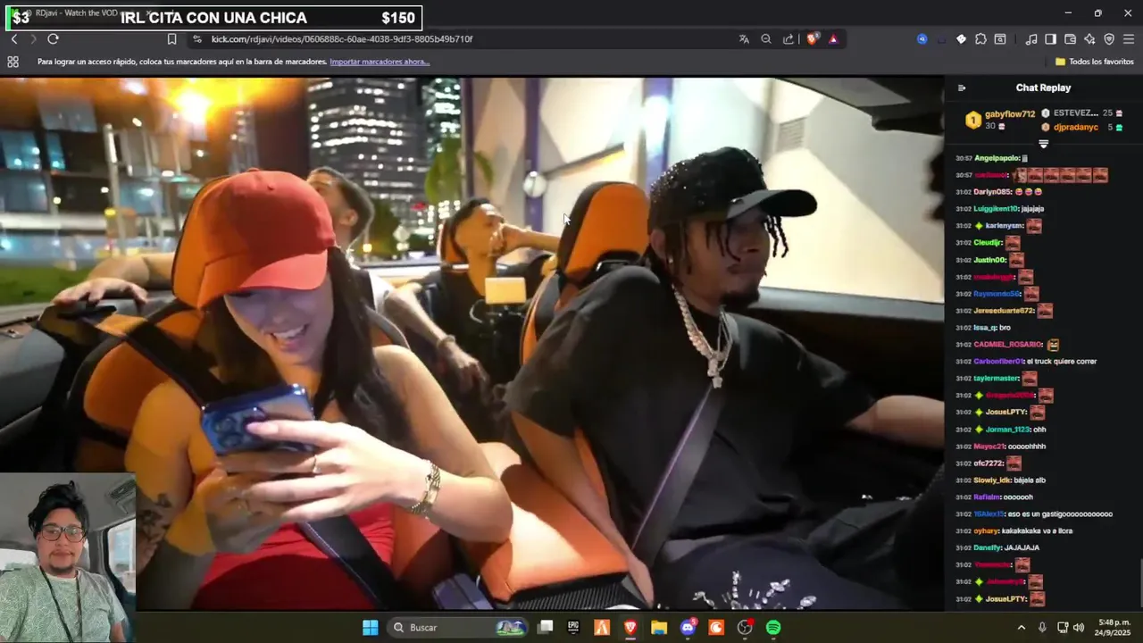Open the 'Todos los favoritos' folder
The width and height of the screenshot is (1143, 643).
pos(1094,62)
